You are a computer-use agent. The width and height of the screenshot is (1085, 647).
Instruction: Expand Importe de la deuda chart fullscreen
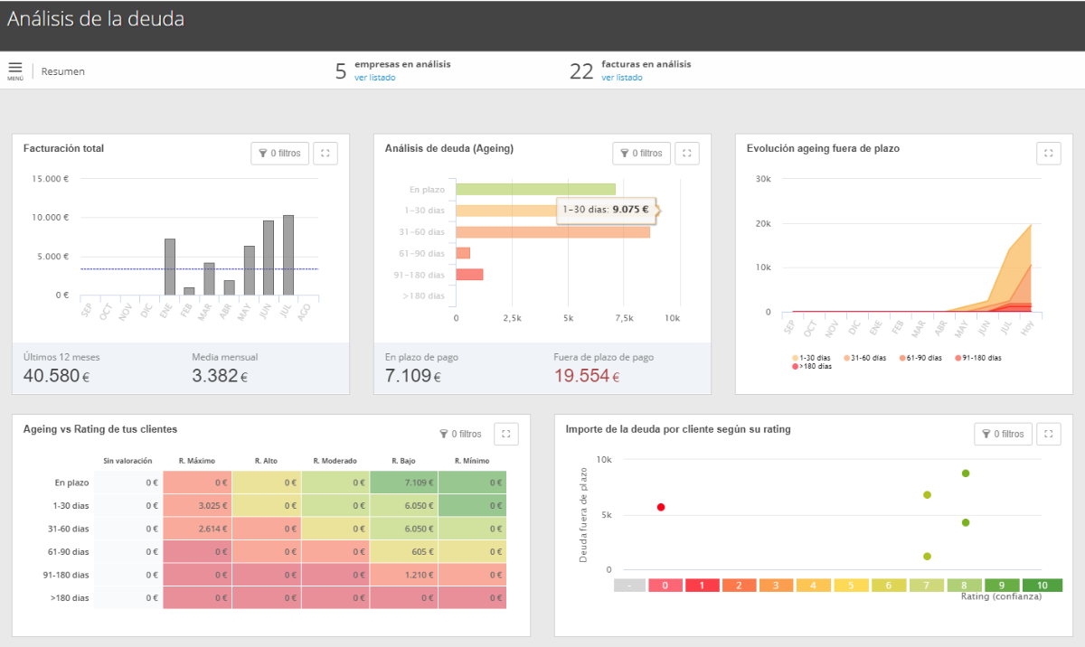(x=1048, y=435)
